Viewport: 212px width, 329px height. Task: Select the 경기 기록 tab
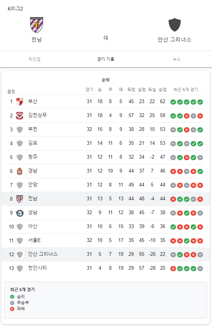(105, 59)
